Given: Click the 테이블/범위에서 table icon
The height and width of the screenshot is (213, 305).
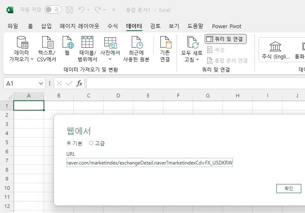Looking at the screenshot, I should coord(87,42).
